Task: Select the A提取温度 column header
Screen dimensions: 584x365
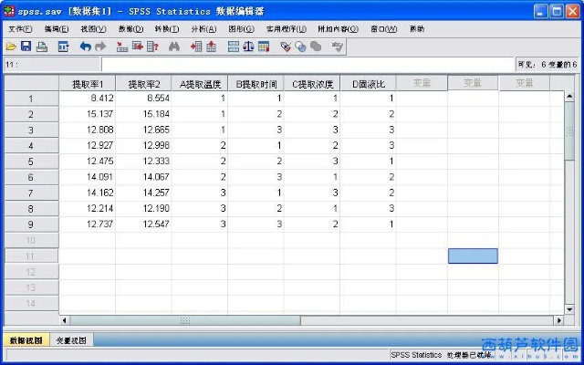Action: 199,83
